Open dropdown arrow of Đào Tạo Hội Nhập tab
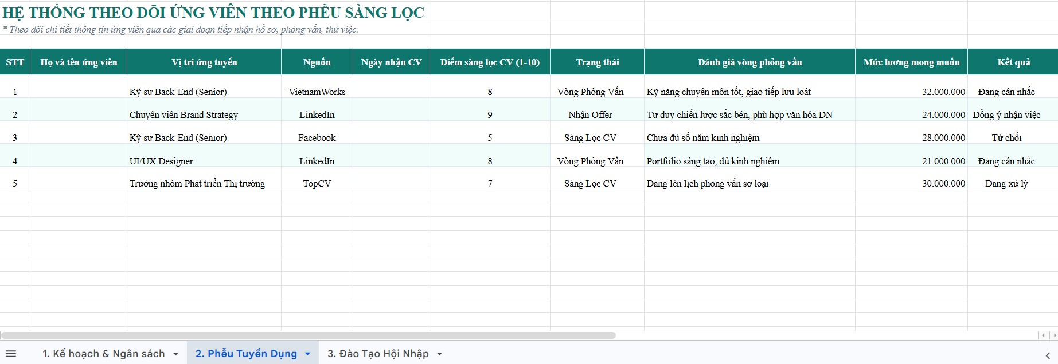This screenshot has height=364, width=1058. pyautogui.click(x=440, y=354)
